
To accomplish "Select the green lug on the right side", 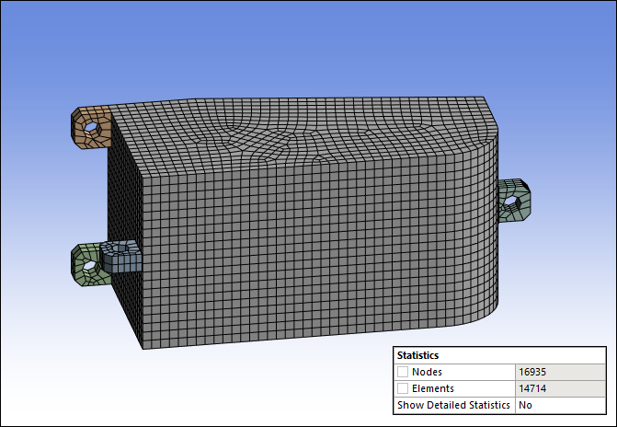I will click(x=517, y=212).
